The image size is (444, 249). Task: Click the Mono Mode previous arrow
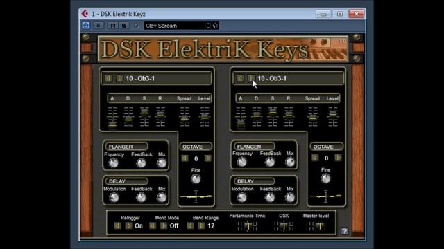pos(153,225)
